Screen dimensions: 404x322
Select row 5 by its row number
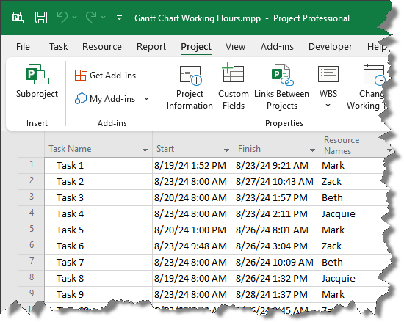coord(32,229)
